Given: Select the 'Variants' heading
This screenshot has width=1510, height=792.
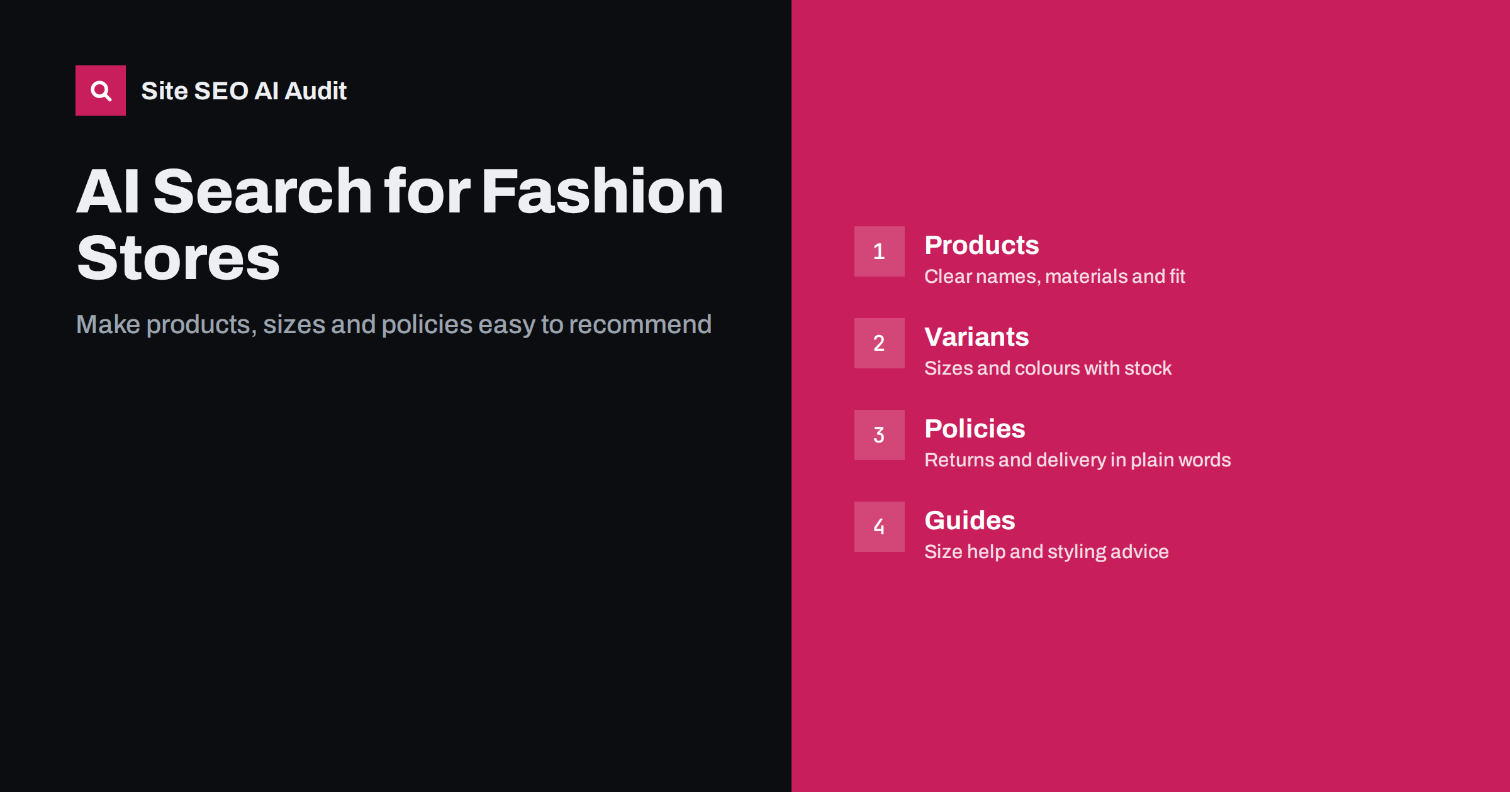Looking at the screenshot, I should pos(976,337).
